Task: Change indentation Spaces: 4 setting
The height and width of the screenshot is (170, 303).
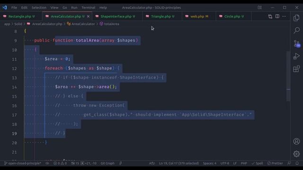Action: click(209, 163)
